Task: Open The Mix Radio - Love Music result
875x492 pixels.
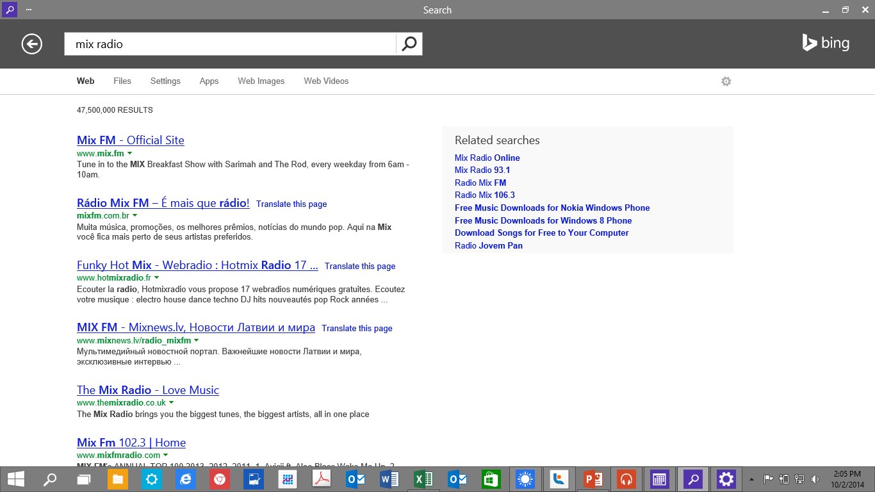Action: [148, 390]
